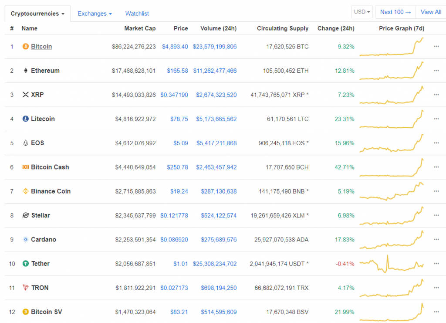Screen dimensions: 446x323
Task: Open Bitcoin's price link
Action: 175,46
